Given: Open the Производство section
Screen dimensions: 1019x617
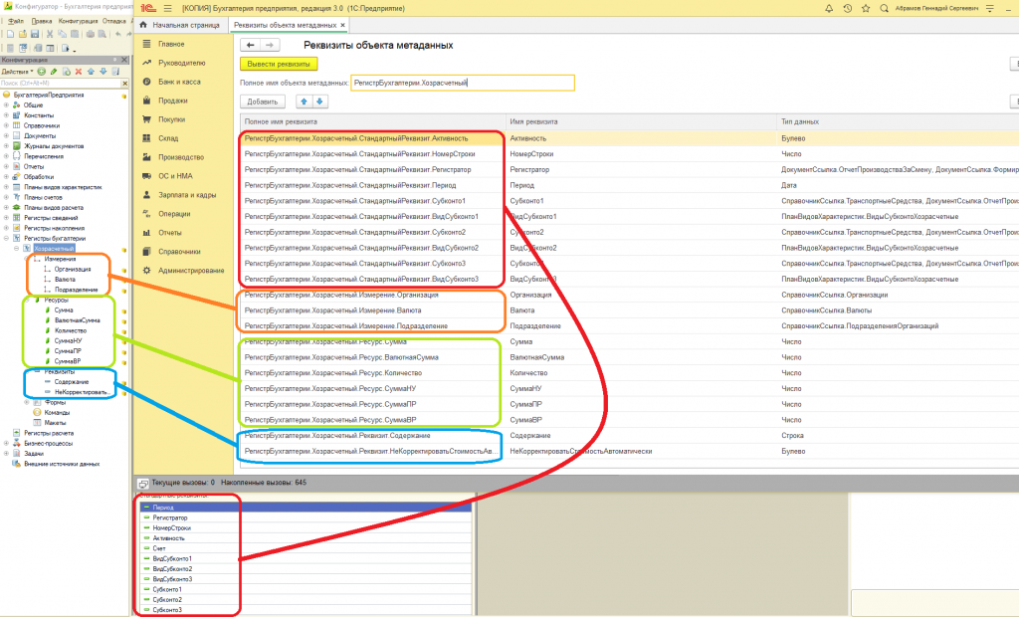Looking at the screenshot, I should tap(181, 157).
